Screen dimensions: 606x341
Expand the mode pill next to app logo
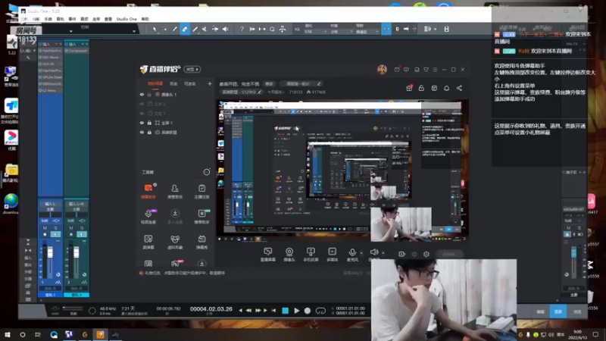click(192, 69)
